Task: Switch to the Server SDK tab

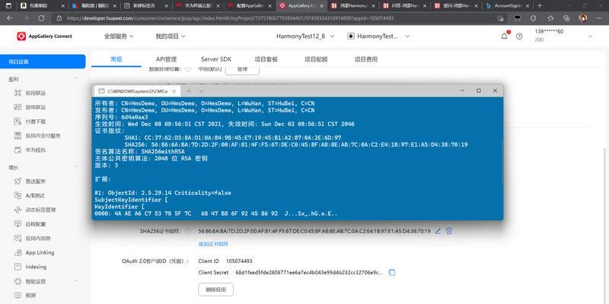Action: (216, 59)
